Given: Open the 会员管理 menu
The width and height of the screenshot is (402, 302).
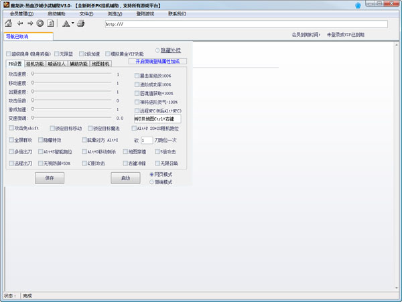Looking at the screenshot, I should (21, 13).
